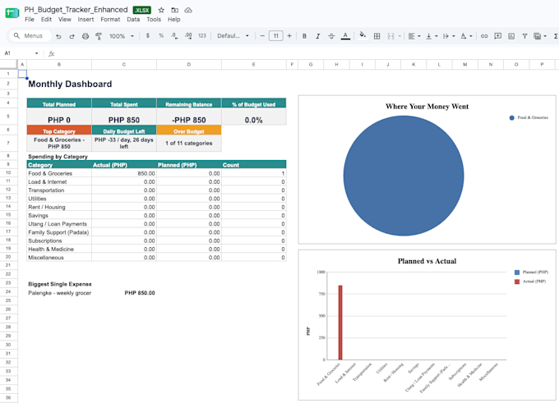Open the text color picker

[x=345, y=36]
